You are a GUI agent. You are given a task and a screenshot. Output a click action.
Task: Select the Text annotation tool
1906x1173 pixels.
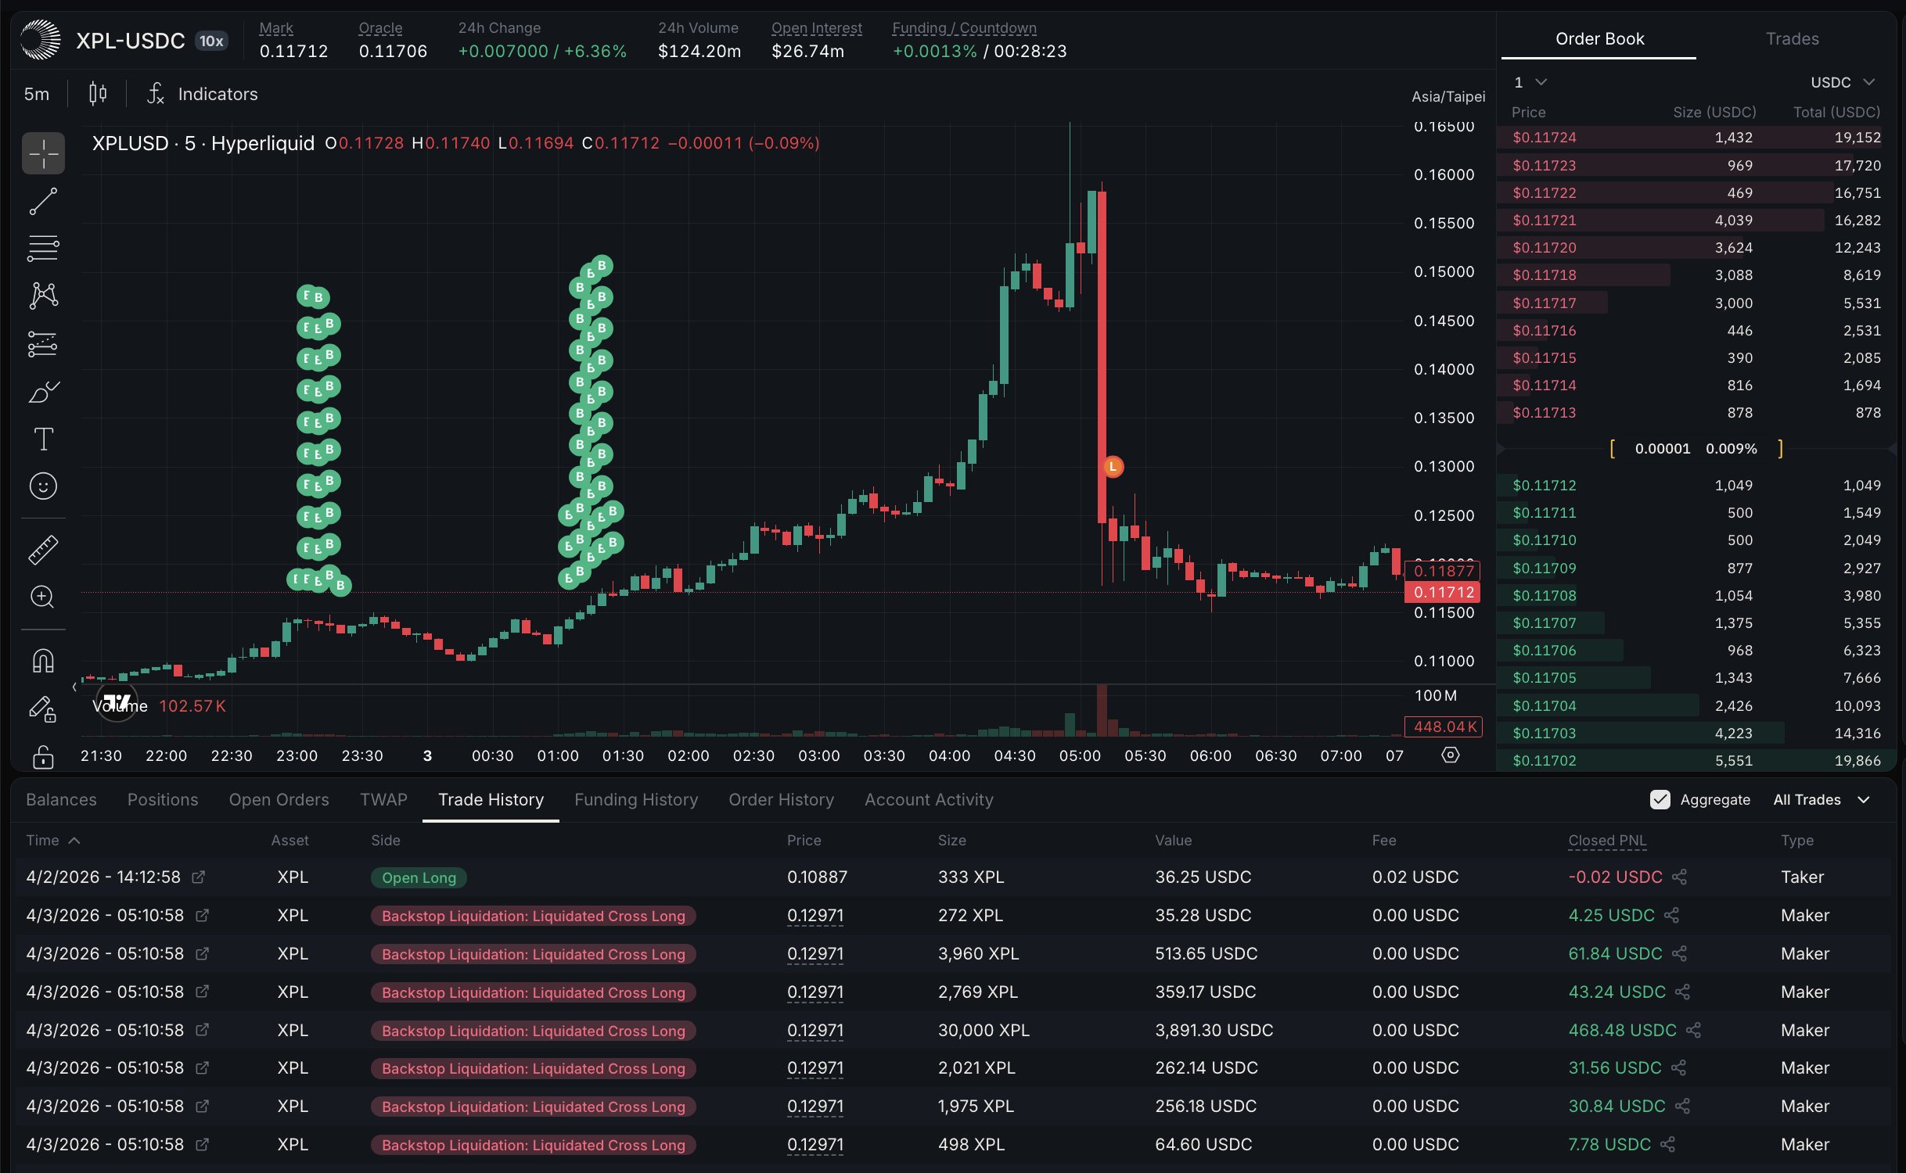point(43,439)
